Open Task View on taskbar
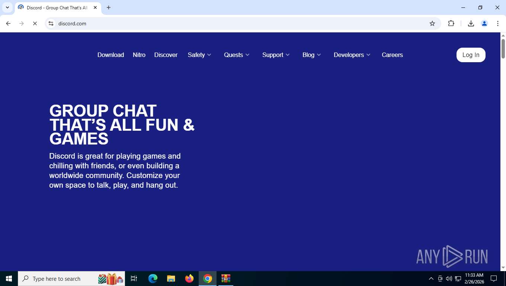The height and width of the screenshot is (286, 506). 134,279
